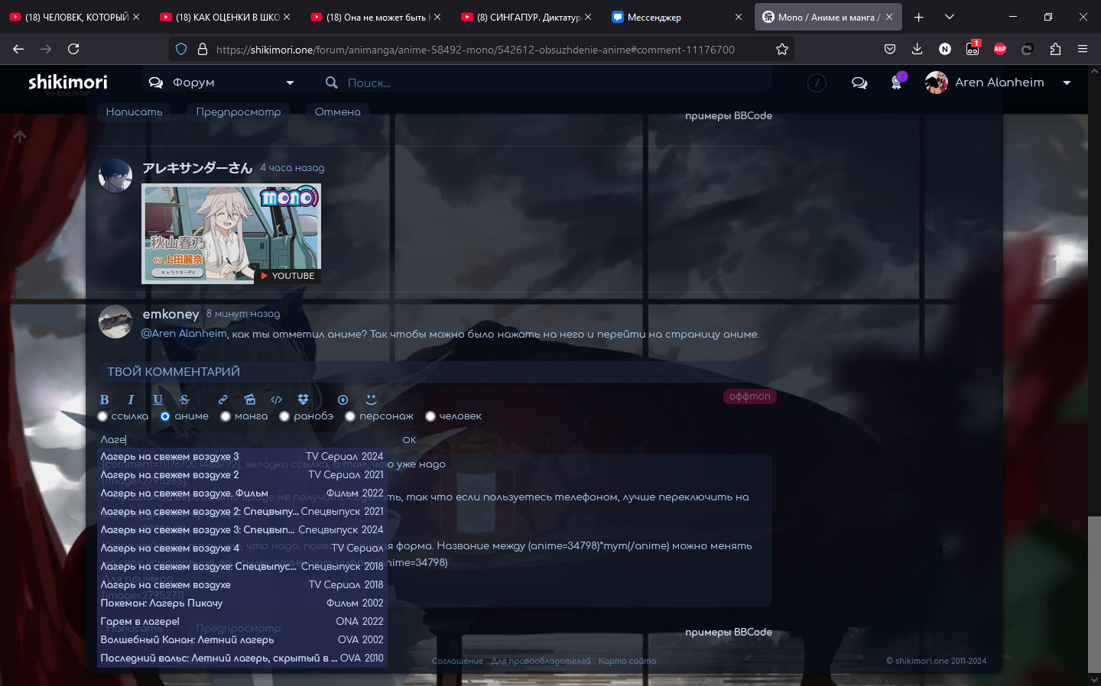Open Firefox application hamburger menu

point(1083,49)
